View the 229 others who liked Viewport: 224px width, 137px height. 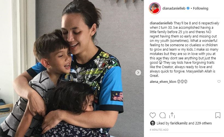coord(204,123)
